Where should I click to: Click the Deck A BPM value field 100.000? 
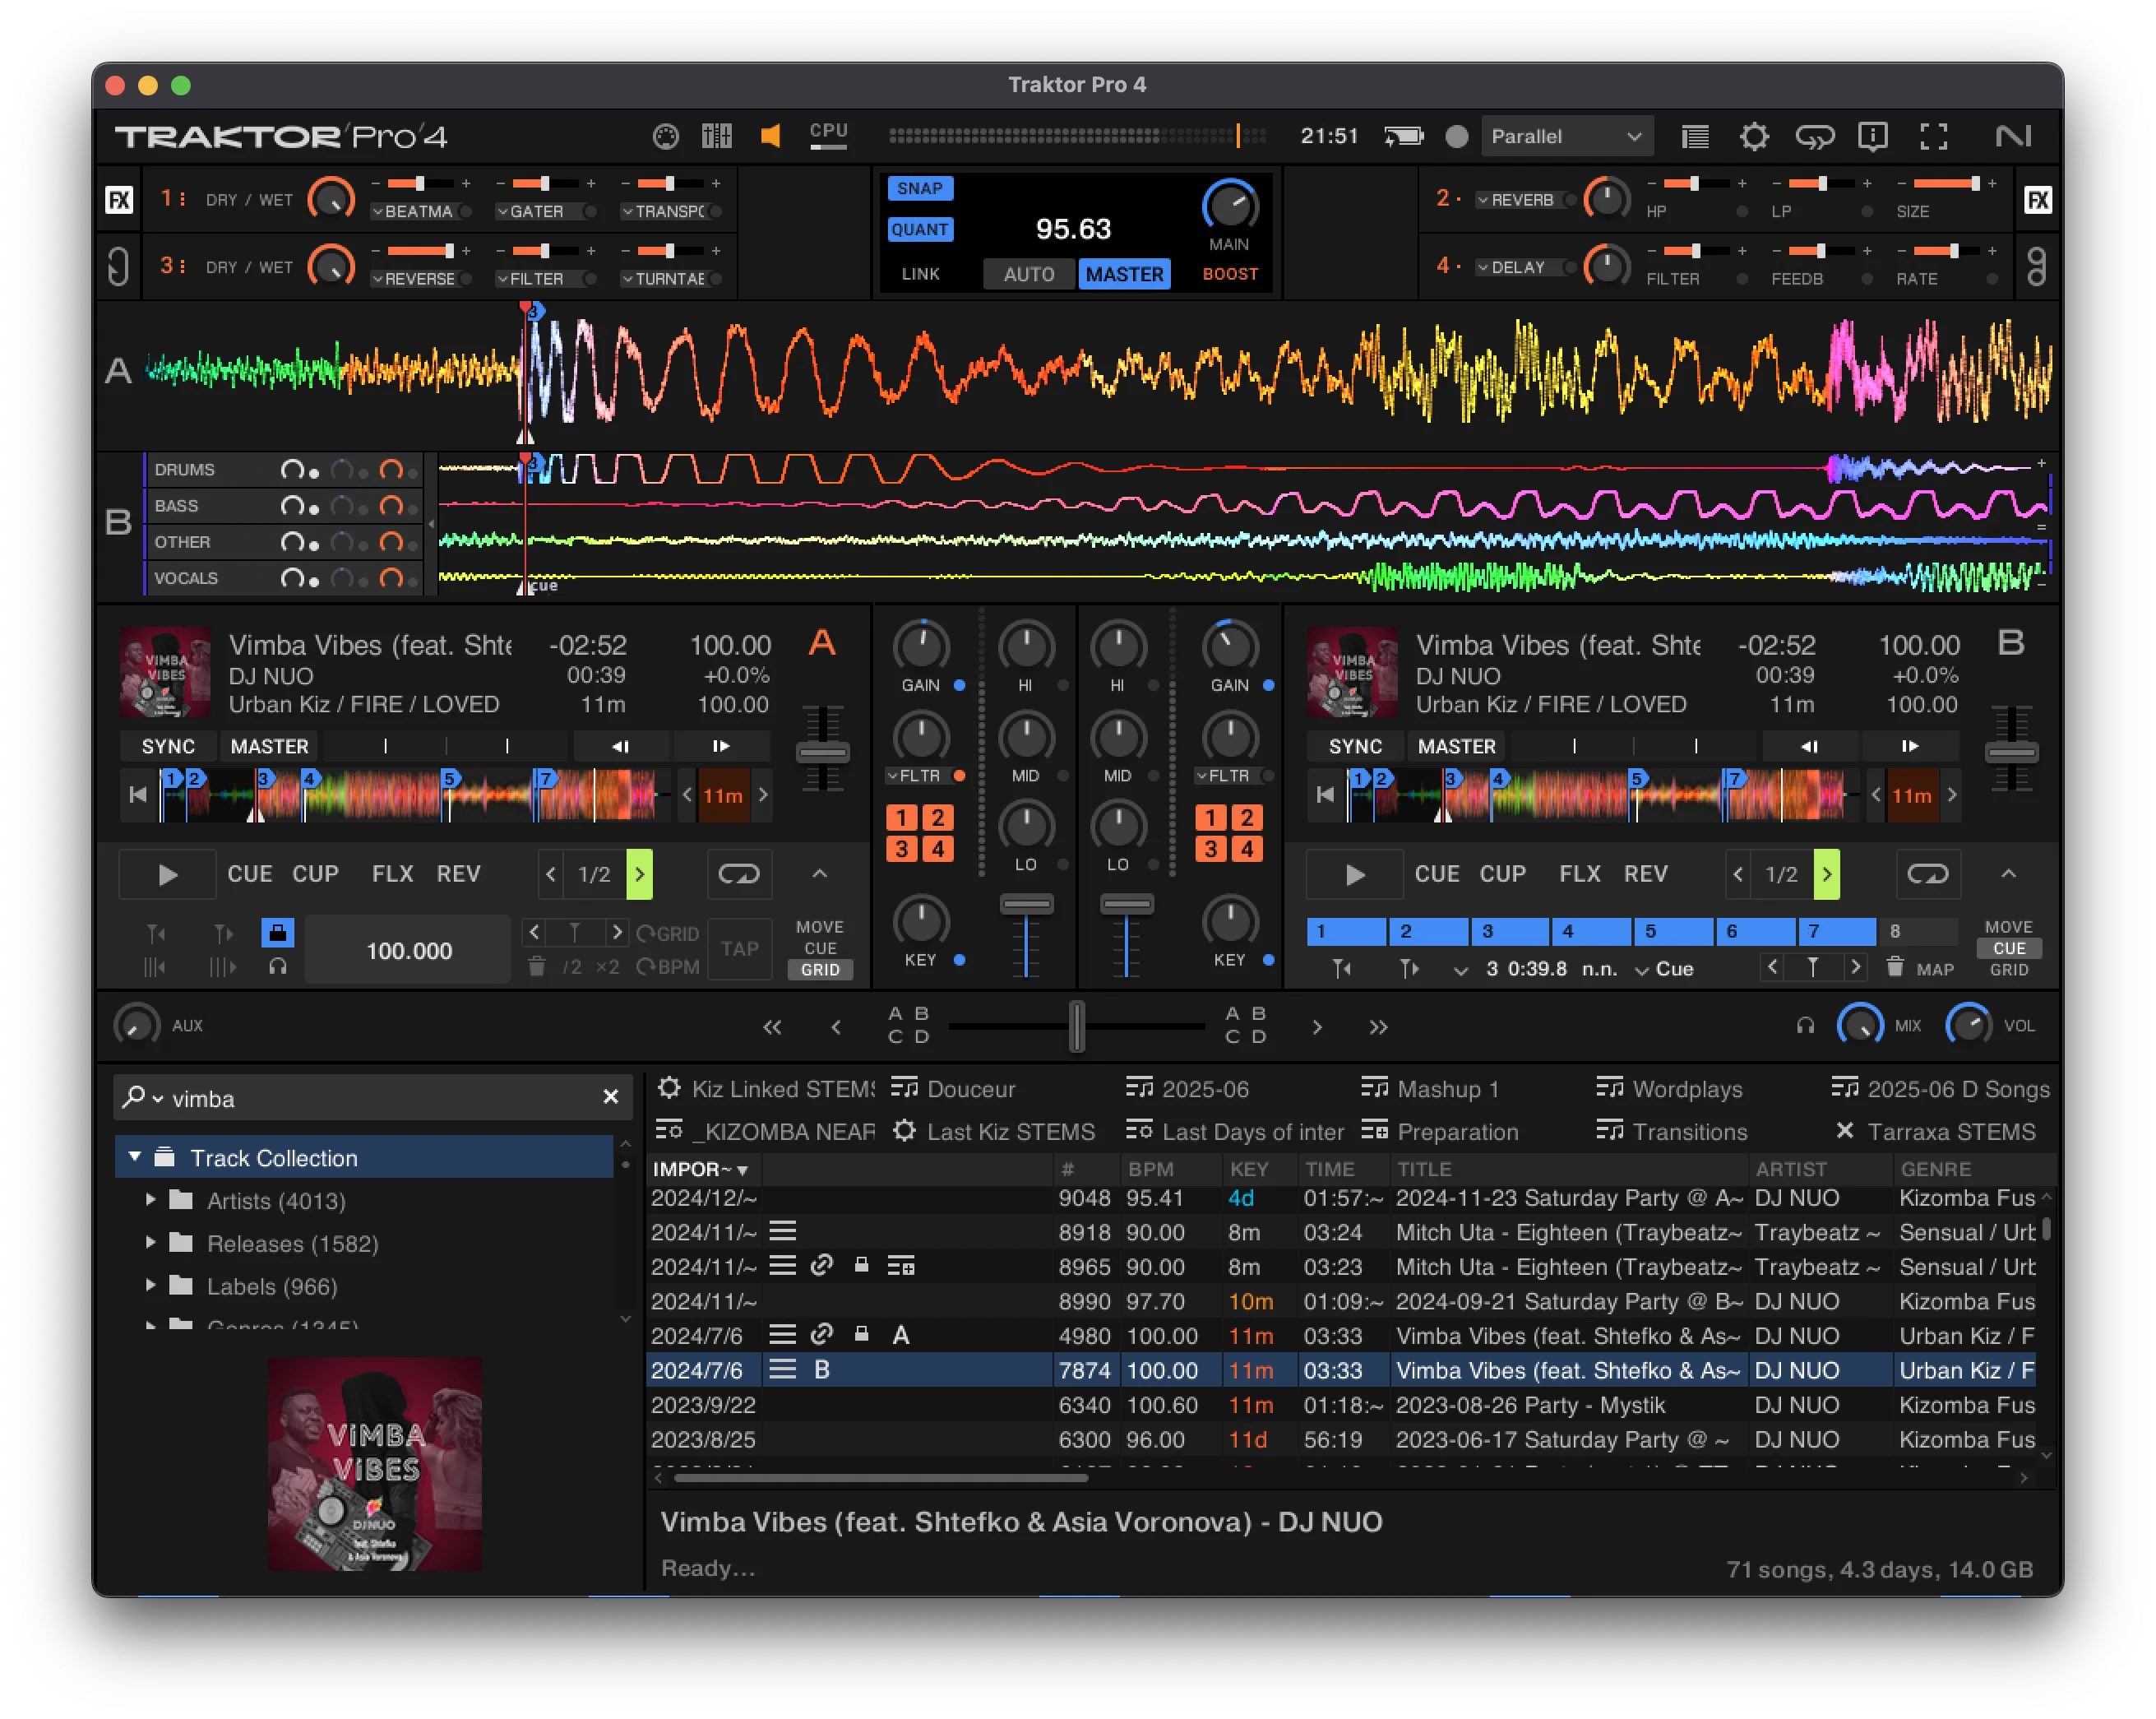(409, 950)
